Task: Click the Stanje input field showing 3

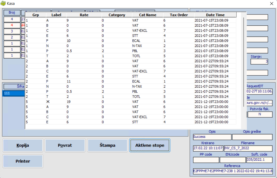Action: pyautogui.click(x=259, y=61)
